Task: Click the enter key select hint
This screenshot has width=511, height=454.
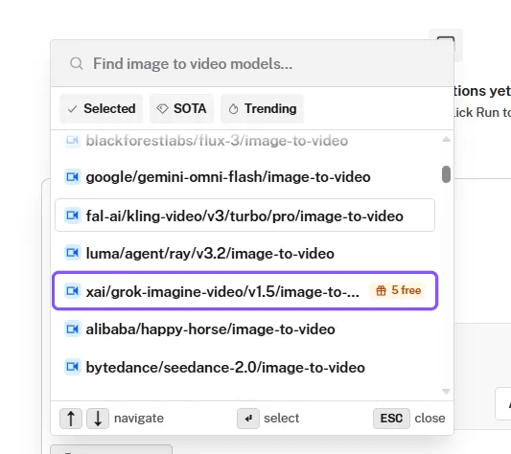Action: (248, 419)
